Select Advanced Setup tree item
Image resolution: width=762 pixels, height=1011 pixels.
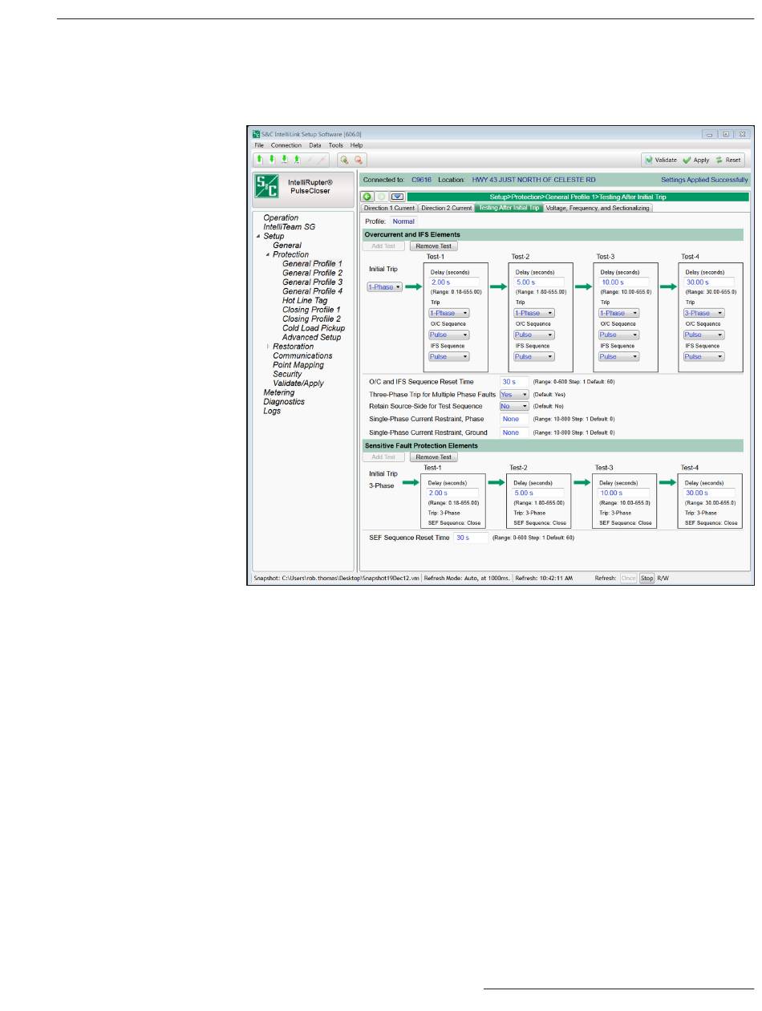(311, 338)
